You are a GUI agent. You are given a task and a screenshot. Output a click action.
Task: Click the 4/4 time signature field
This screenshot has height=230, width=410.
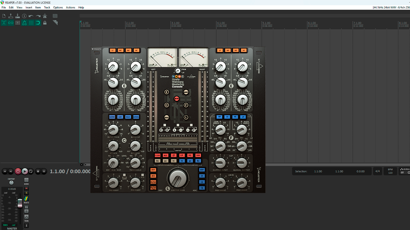point(378,171)
